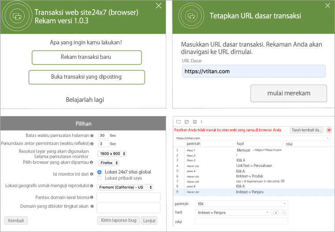This screenshot has width=335, height=232.
Task: Show info for Lokasi geografis option
Action: point(91,186)
